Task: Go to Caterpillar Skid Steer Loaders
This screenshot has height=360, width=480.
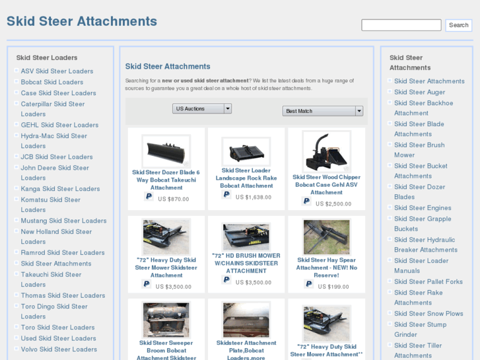Action: point(53,109)
